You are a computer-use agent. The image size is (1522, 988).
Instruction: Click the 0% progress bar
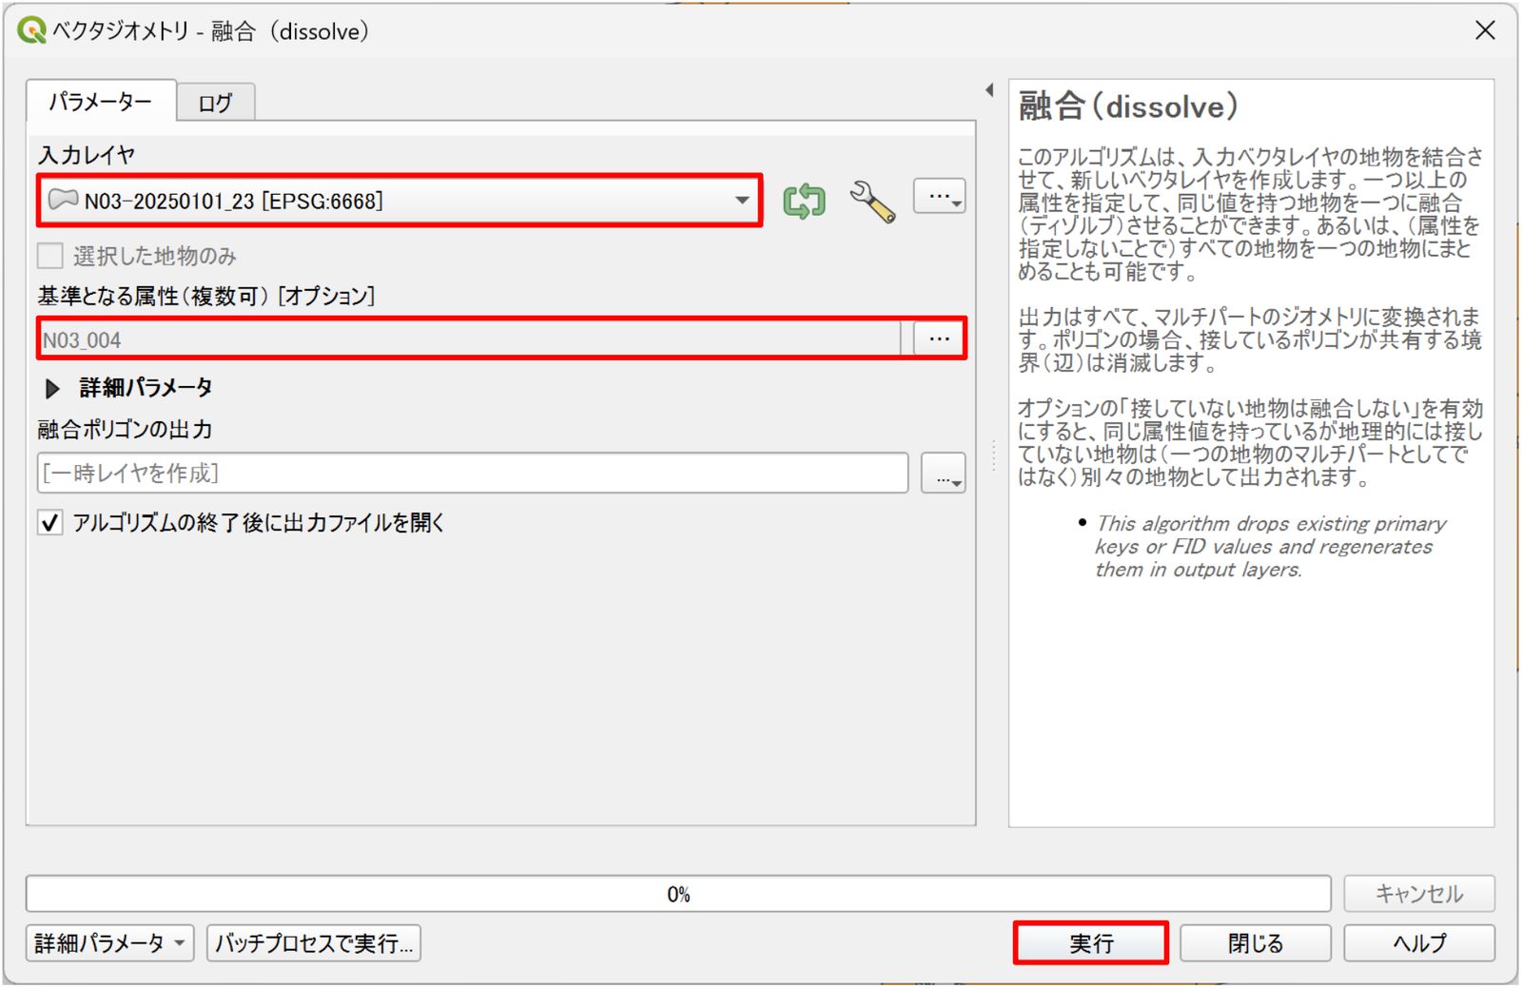coord(678,894)
